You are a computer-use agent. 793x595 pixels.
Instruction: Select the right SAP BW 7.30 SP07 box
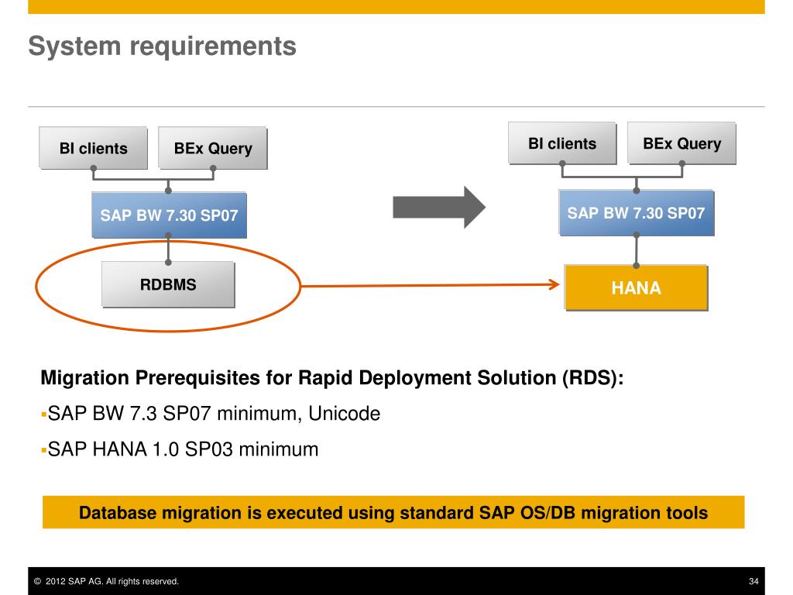point(637,213)
